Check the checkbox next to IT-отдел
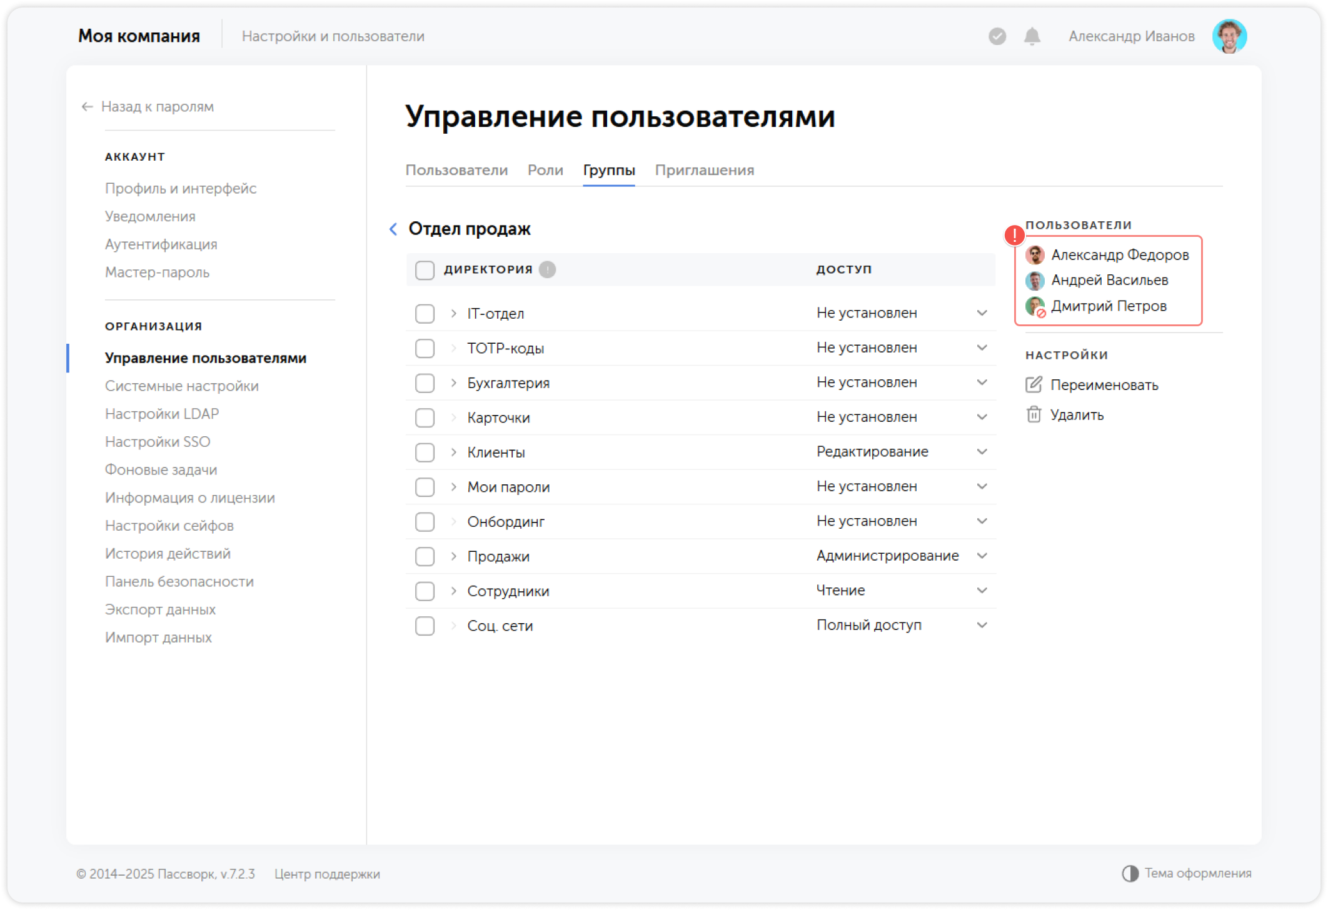The width and height of the screenshot is (1328, 910). [425, 313]
